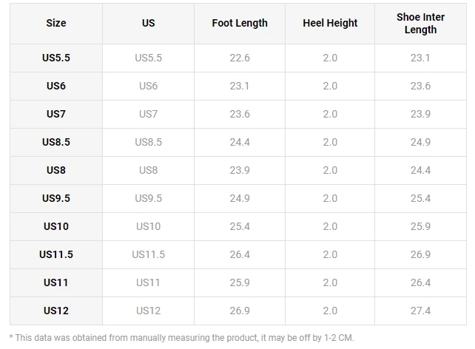The image size is (475, 349).
Task: Click the bold US6 size label
Action: 56,86
